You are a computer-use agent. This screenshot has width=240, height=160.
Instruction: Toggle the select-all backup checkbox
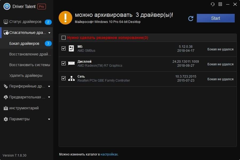coord(63,38)
